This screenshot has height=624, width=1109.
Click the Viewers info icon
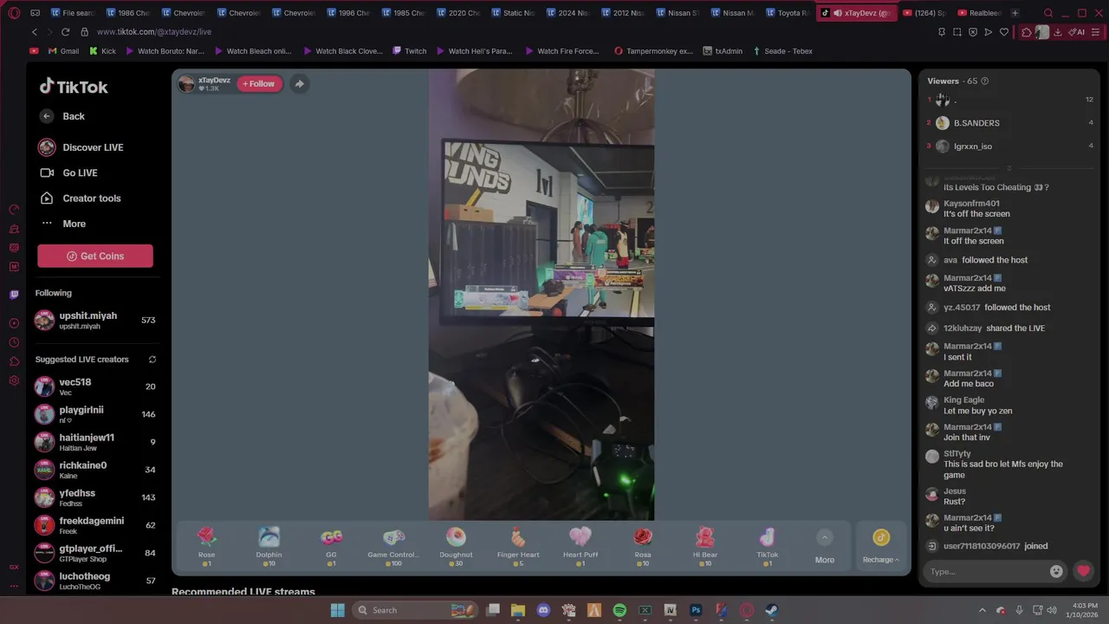[984, 81]
